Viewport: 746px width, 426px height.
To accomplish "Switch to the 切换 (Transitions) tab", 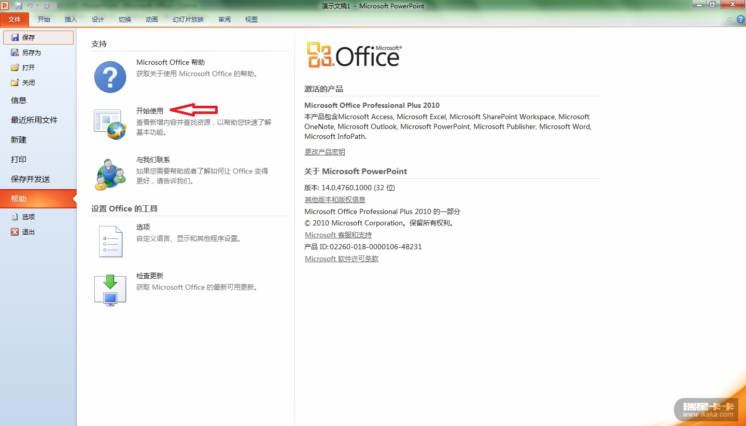I will [125, 20].
